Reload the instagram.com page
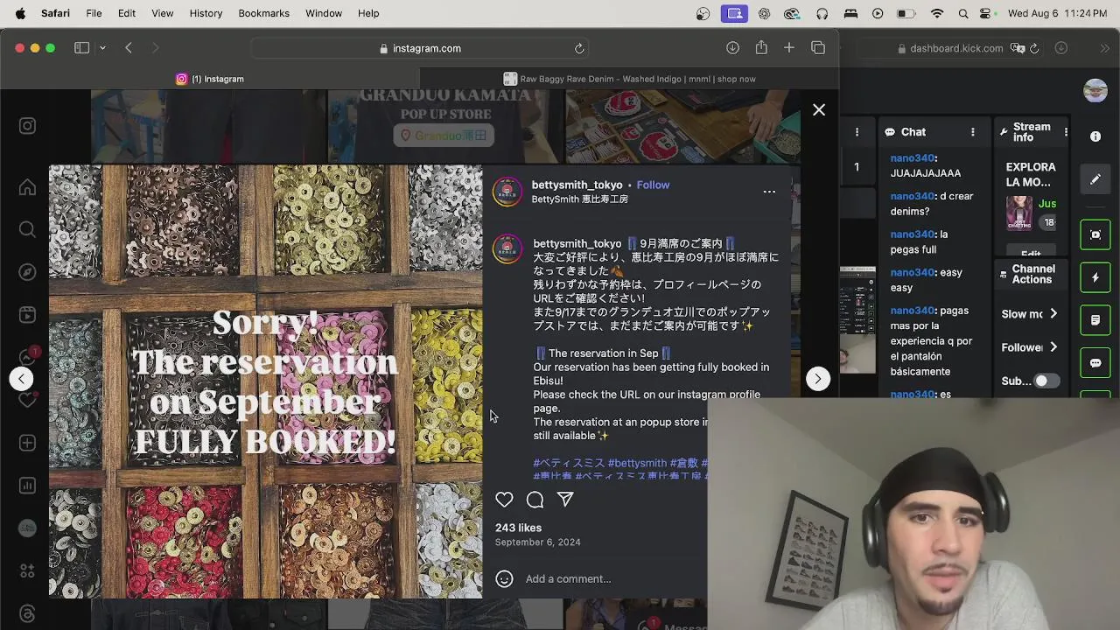Screen dimensions: 1120x630 [x=579, y=48]
